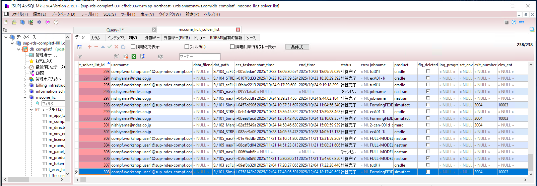
Task: Enable the 論理名で表示 checkbox
Action: [x=133, y=47]
